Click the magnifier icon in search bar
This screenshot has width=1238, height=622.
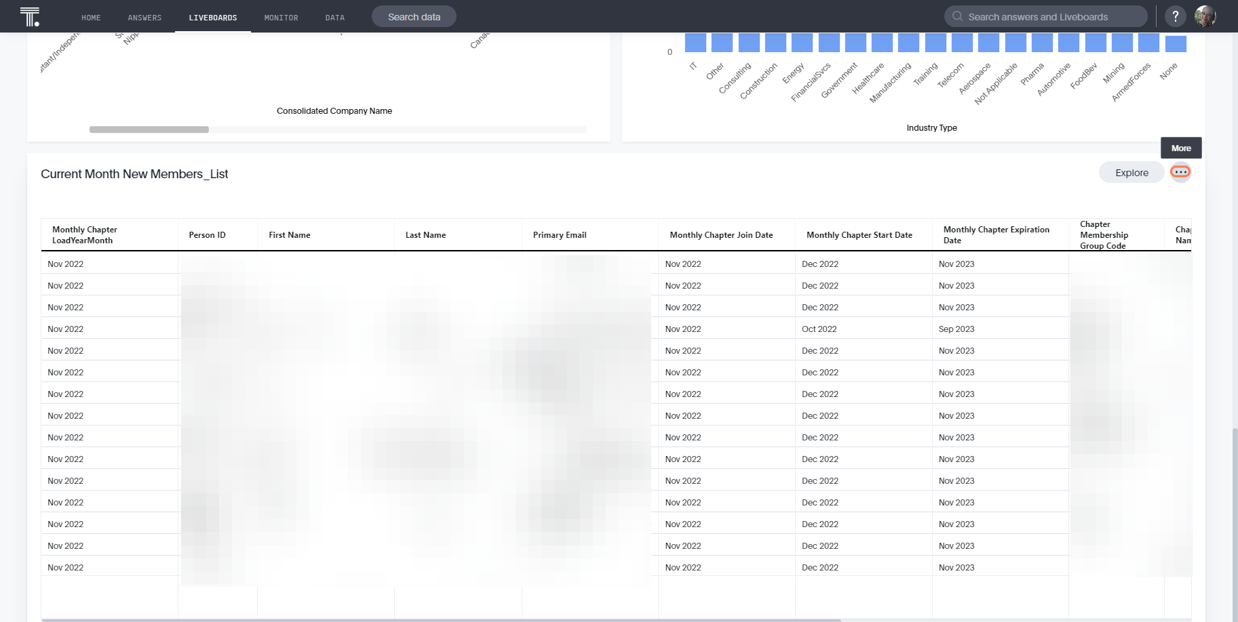[x=957, y=16]
